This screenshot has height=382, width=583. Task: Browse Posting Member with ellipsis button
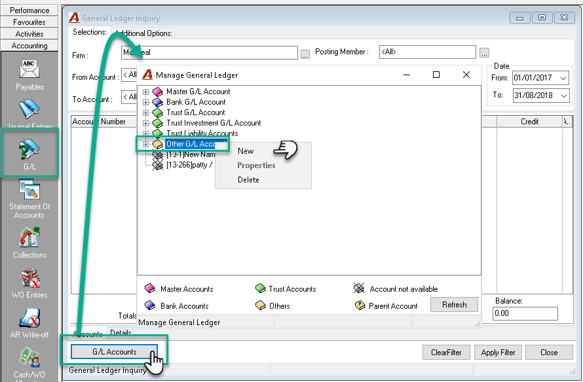[484, 53]
